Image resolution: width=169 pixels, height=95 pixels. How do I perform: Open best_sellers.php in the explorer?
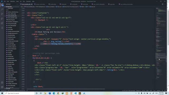click(12, 14)
